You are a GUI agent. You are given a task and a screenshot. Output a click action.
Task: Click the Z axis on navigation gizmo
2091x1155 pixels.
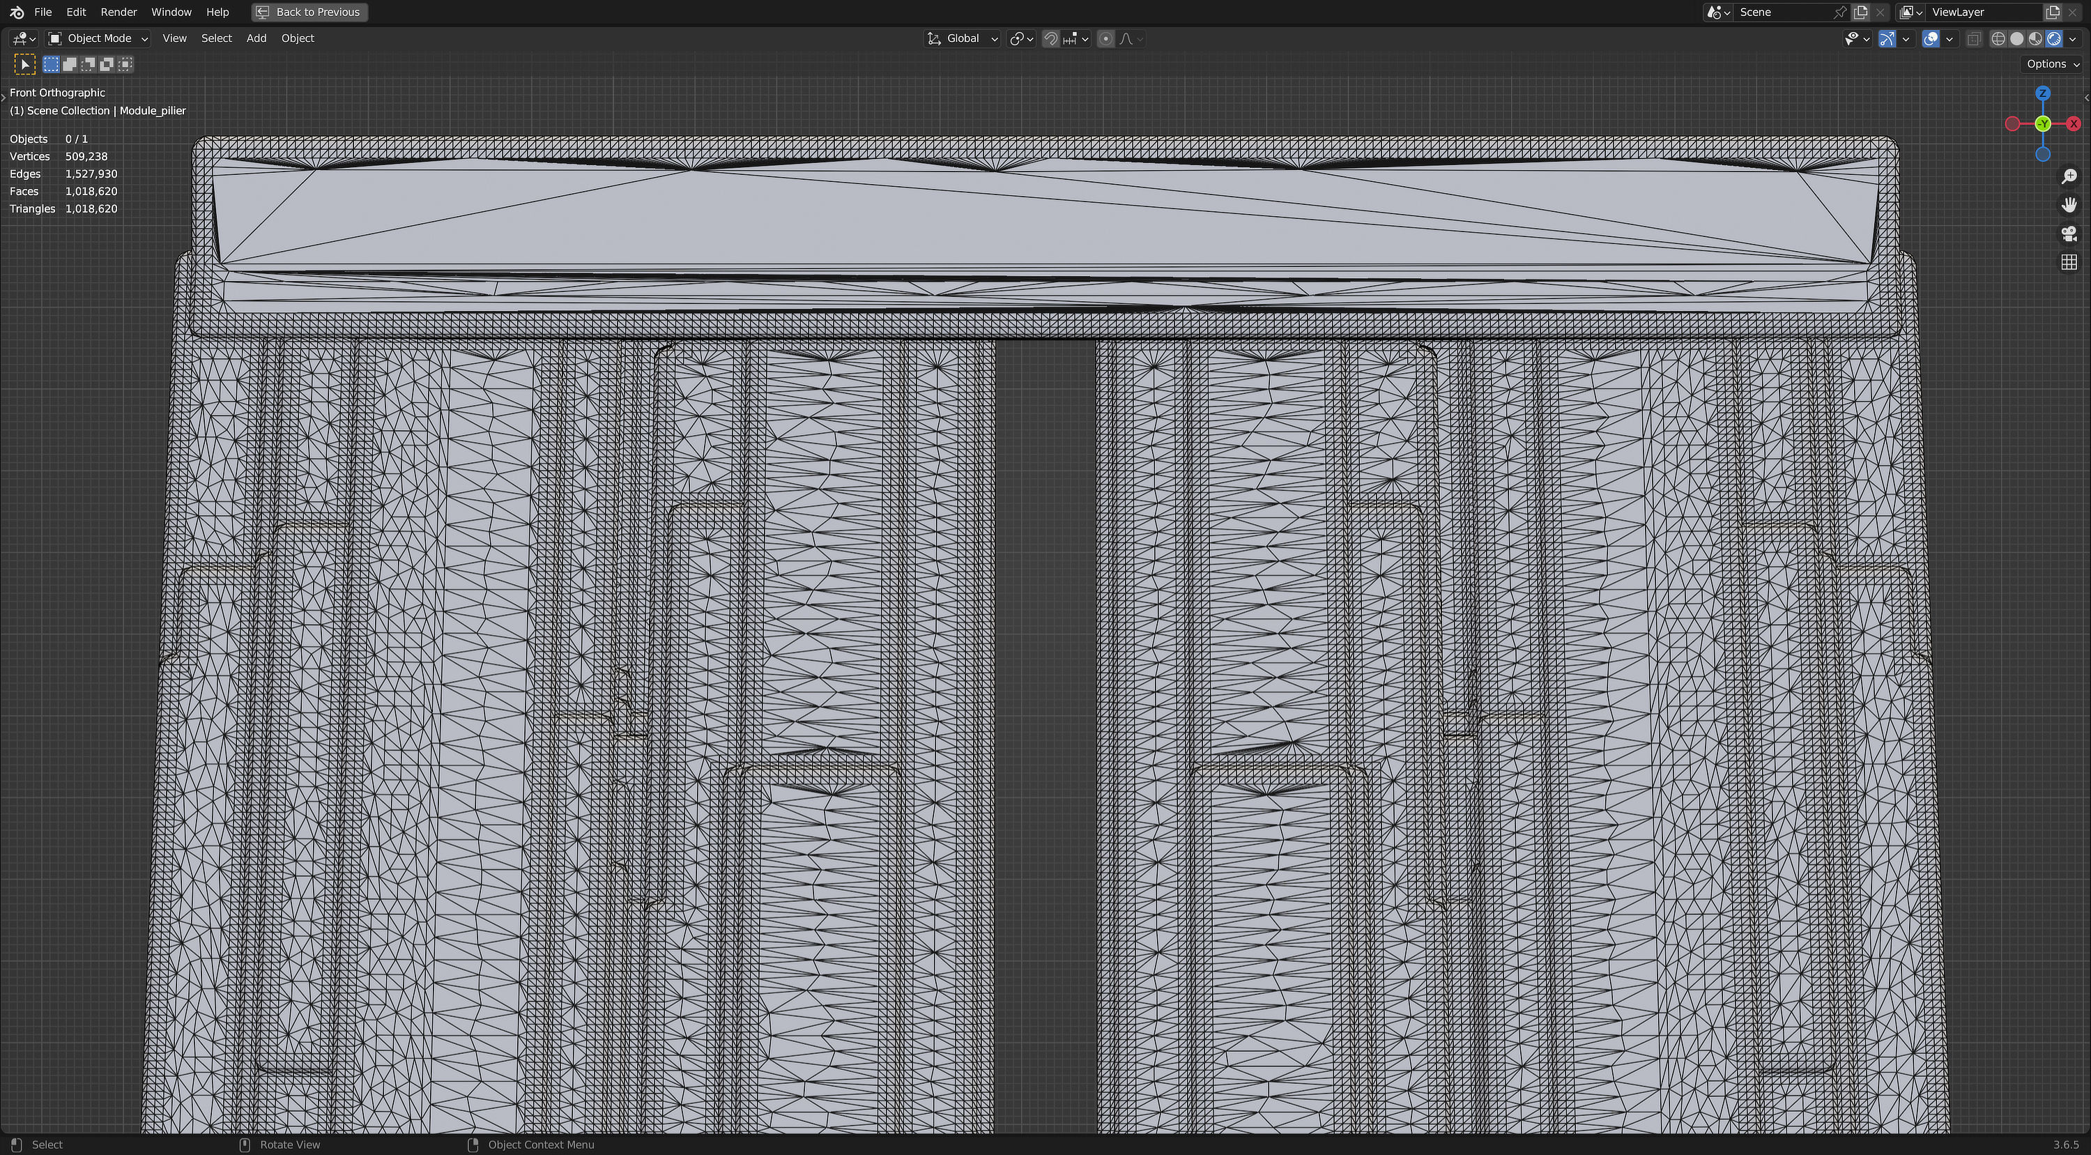(x=2043, y=94)
